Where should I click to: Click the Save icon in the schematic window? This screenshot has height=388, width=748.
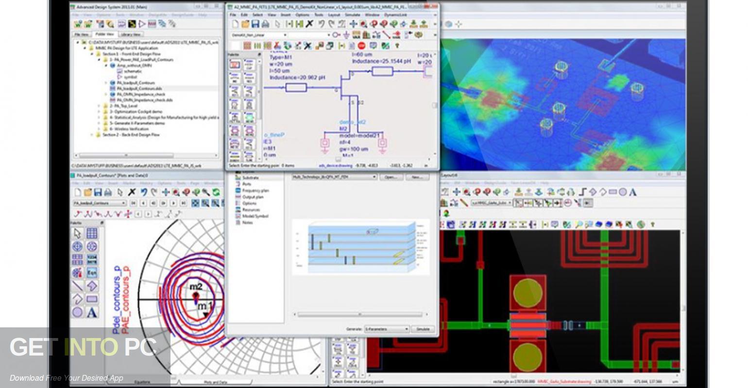255,24
